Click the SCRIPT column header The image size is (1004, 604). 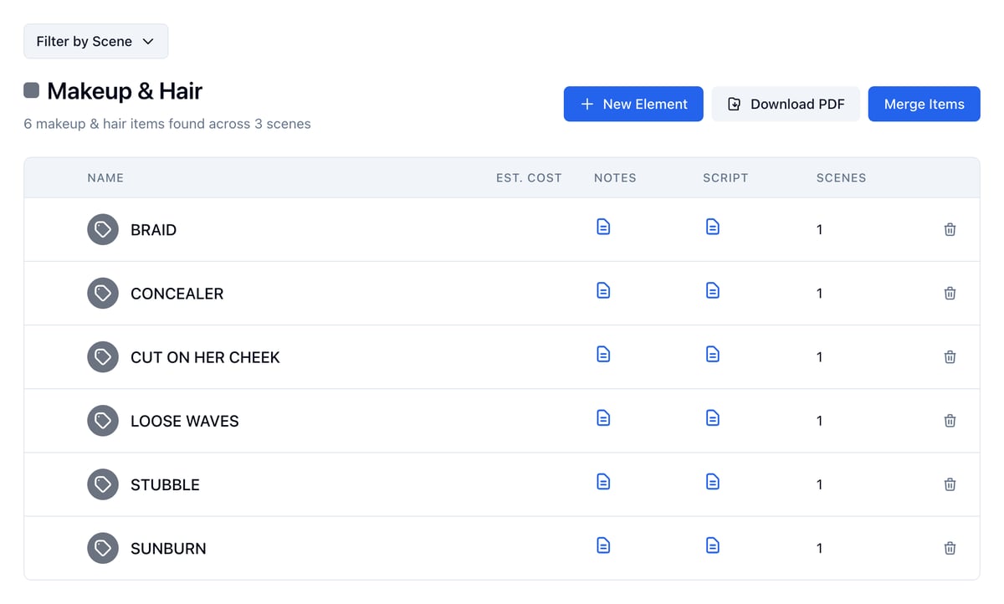(725, 177)
